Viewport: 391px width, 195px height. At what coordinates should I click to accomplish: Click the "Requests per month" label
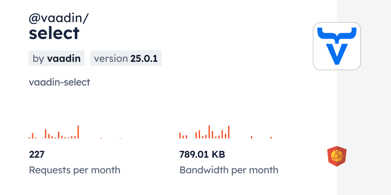(75, 170)
